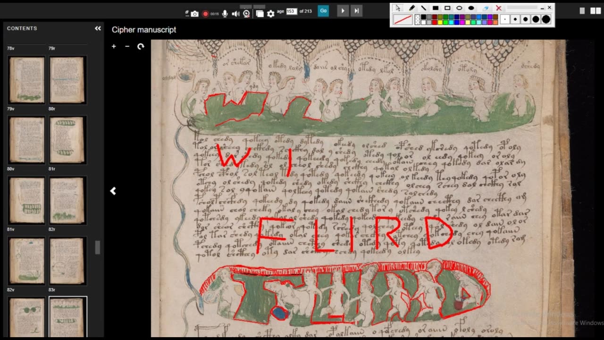Zoom in with the plus icon

(x=114, y=46)
